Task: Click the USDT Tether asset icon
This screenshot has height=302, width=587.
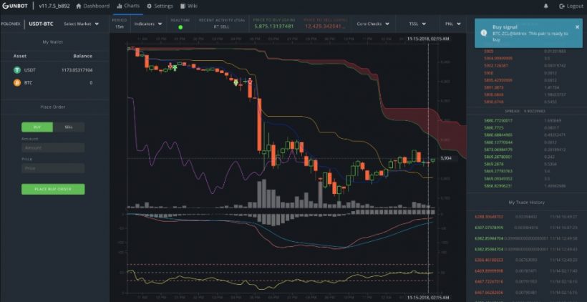Action: click(17, 70)
